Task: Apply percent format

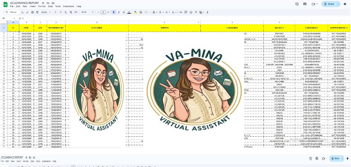Action: (x=60, y=12)
